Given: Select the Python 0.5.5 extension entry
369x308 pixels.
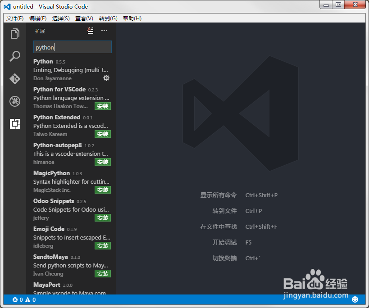Looking at the screenshot, I should tap(68, 70).
